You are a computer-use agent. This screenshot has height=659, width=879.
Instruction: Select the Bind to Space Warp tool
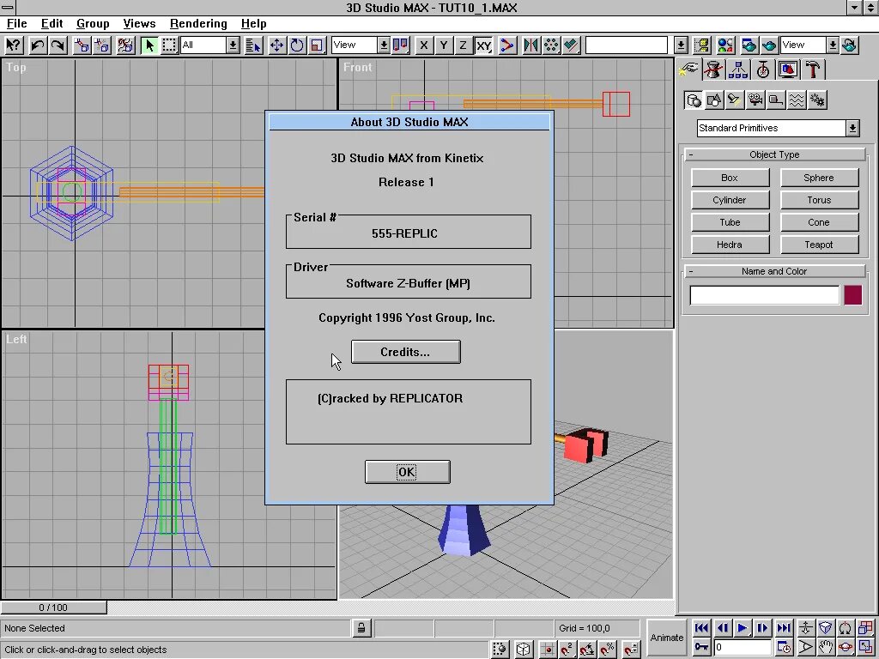(125, 45)
